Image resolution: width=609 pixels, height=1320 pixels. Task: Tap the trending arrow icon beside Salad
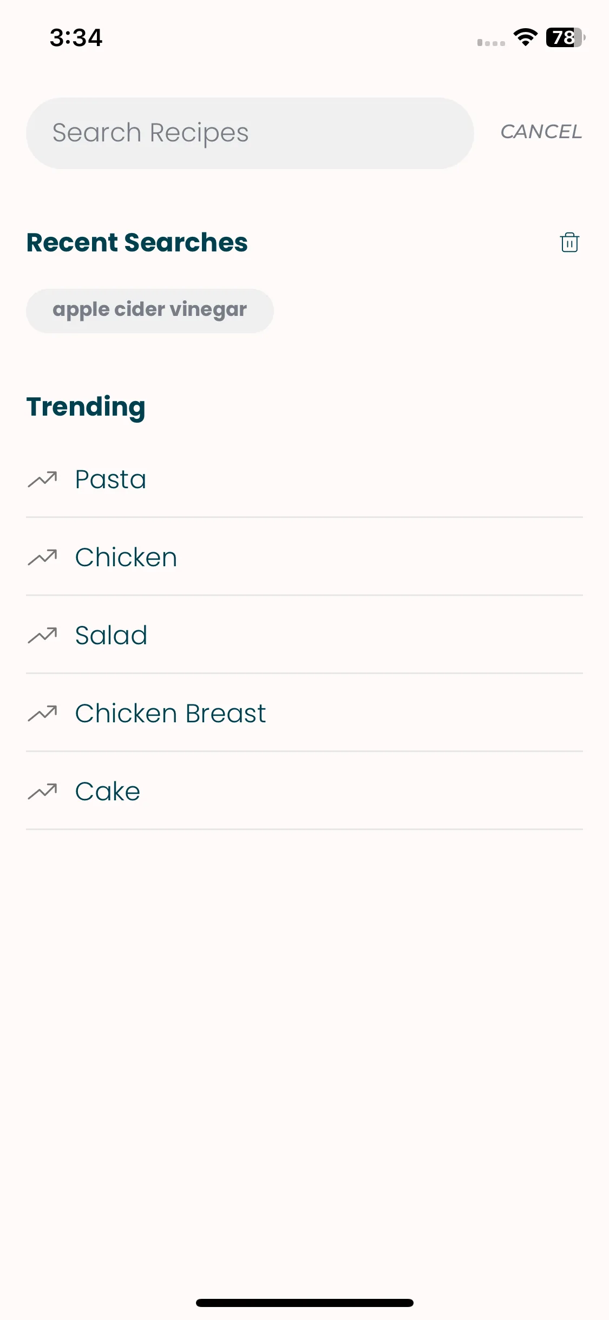[42, 636]
